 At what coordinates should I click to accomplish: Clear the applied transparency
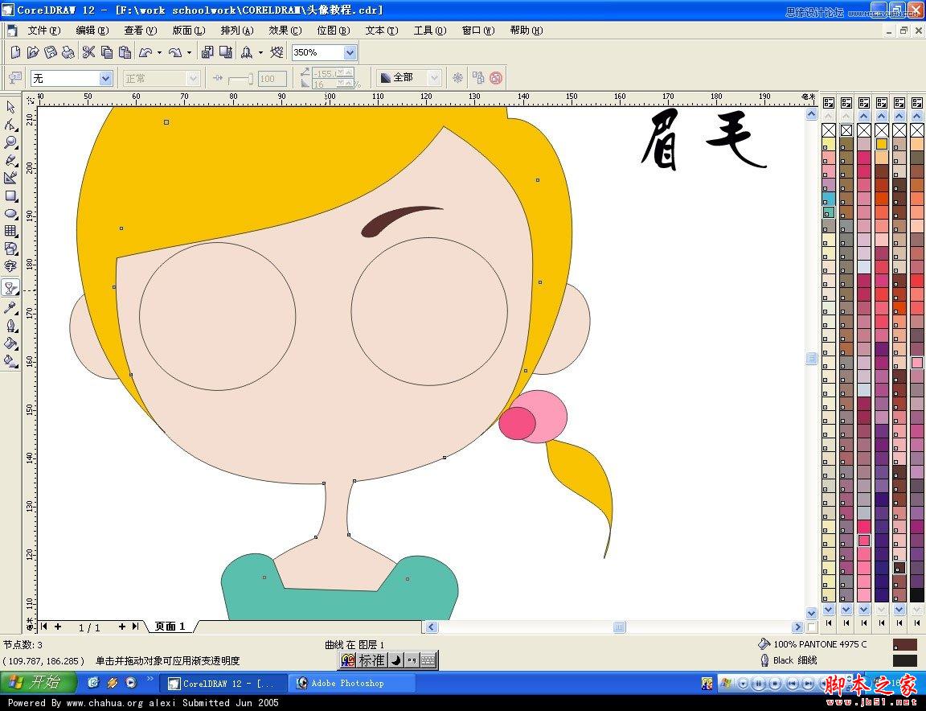click(496, 78)
